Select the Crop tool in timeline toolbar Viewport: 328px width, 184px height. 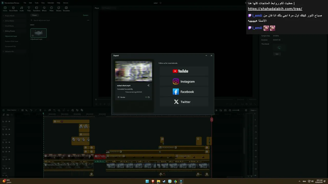(x=59, y=110)
